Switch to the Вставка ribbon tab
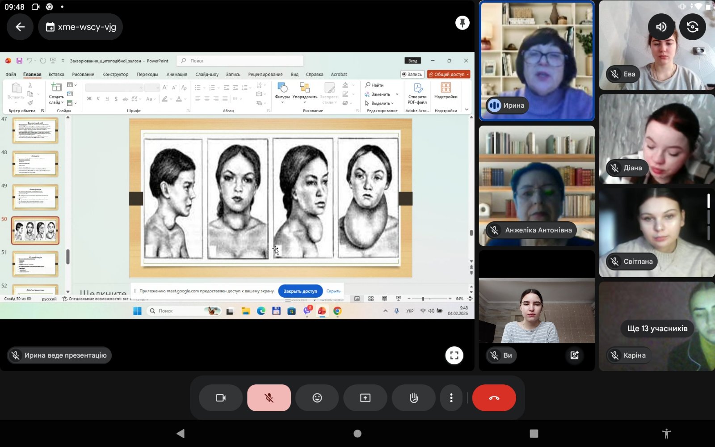This screenshot has width=715, height=447. 56,74
